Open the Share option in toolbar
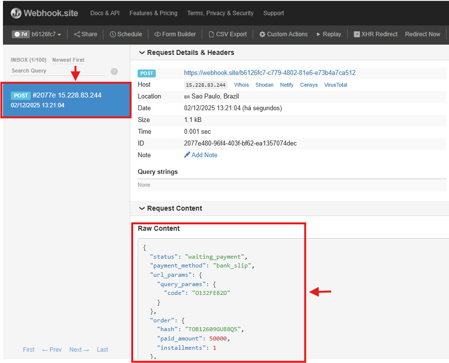 [85, 34]
